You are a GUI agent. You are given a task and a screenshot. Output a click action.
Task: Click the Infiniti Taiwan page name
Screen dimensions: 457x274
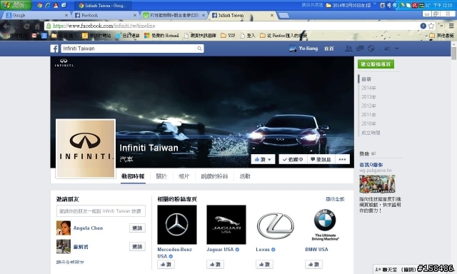(x=149, y=148)
